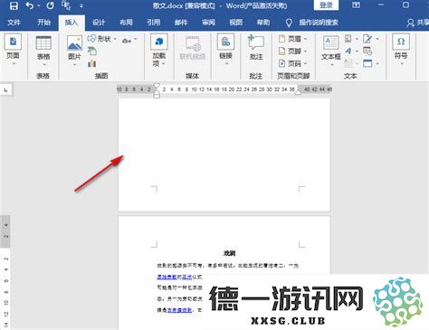Click the Save icon in quick access toolbar
Screen dimensions: 429x330
pos(14,5)
